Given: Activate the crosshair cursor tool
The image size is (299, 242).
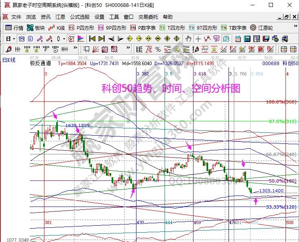Looking at the screenshot, I should 198,39.
